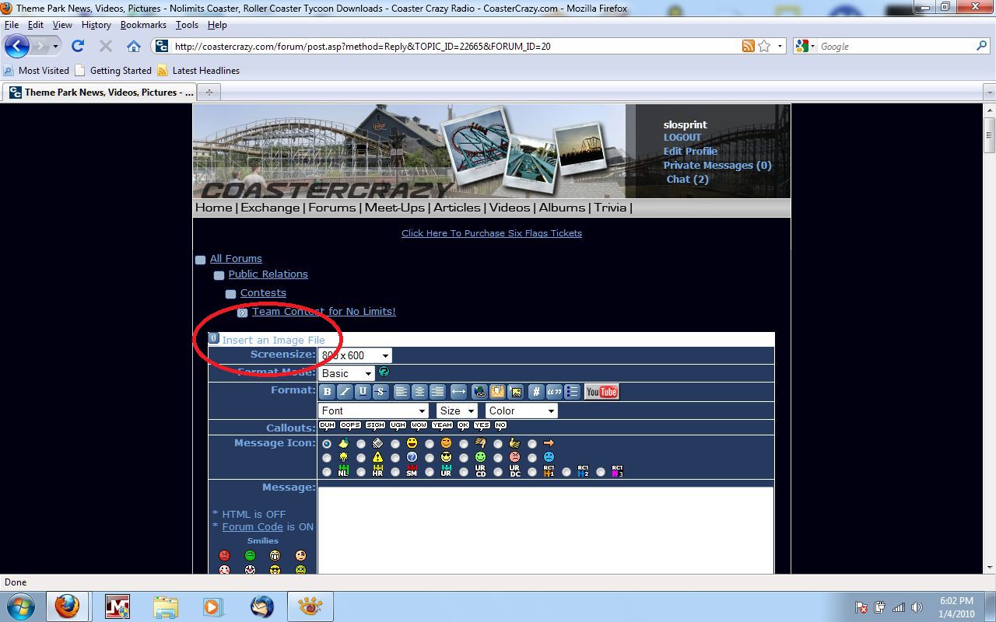The height and width of the screenshot is (622, 996).
Task: Open the back/forward history dropdown arrow
Action: click(55, 47)
